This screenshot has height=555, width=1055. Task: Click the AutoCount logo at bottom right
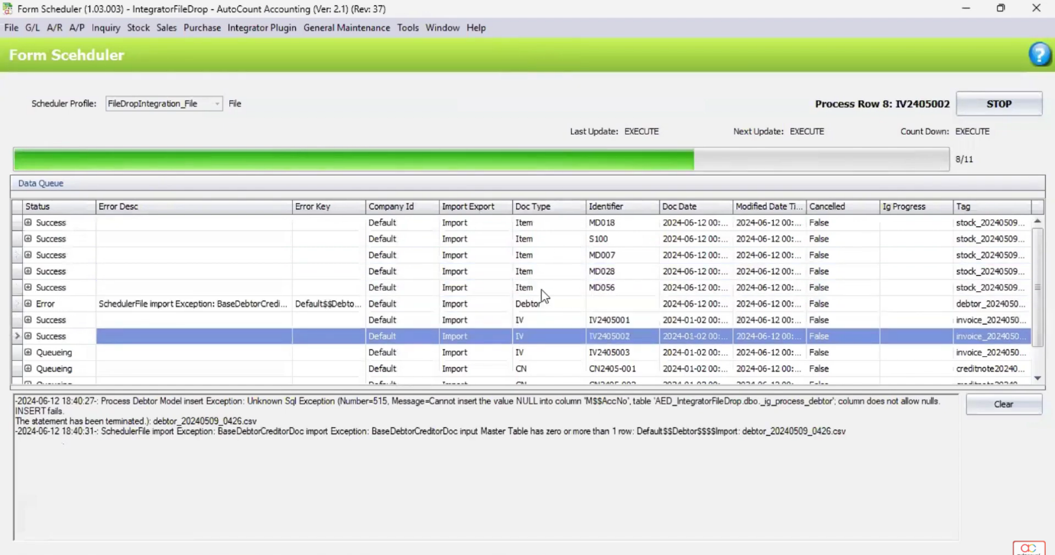1028,548
